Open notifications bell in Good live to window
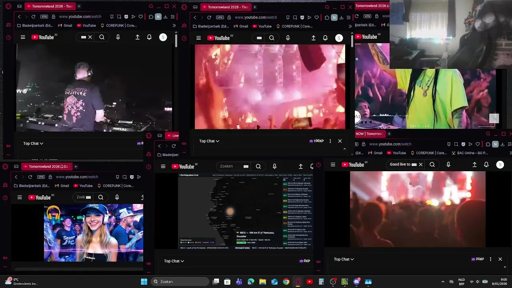Image resolution: width=512 pixels, height=288 pixels. pos(486,164)
